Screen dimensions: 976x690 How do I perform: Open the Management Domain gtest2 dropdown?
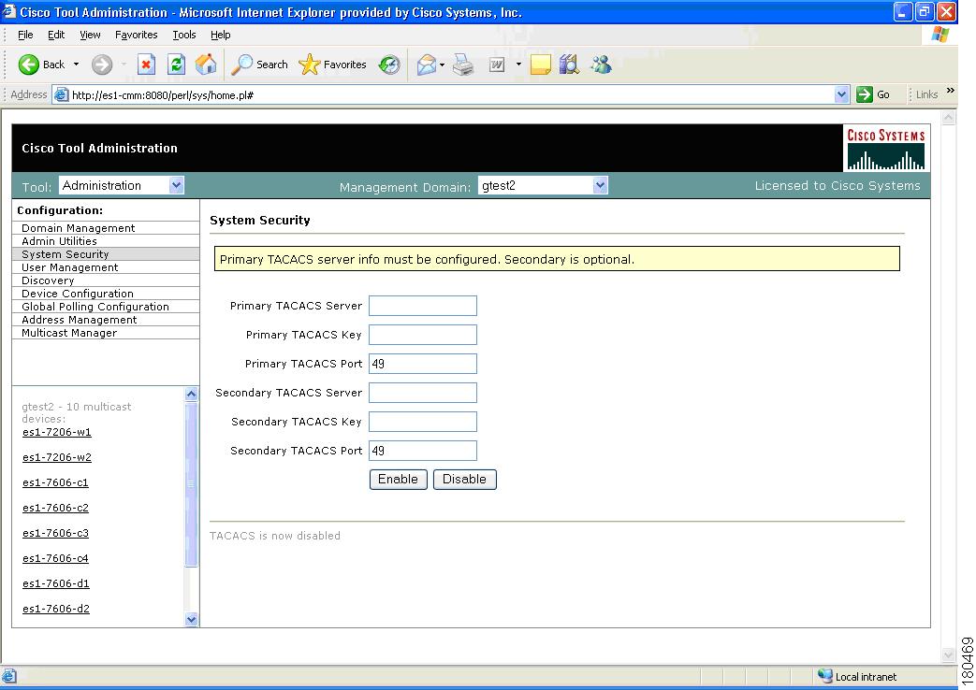pyautogui.click(x=600, y=185)
